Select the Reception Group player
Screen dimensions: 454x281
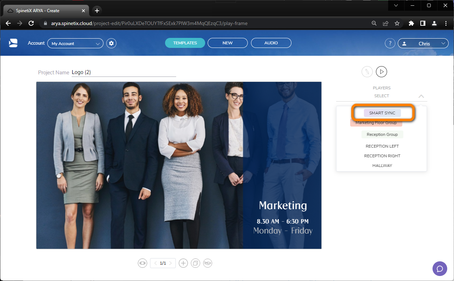click(382, 134)
